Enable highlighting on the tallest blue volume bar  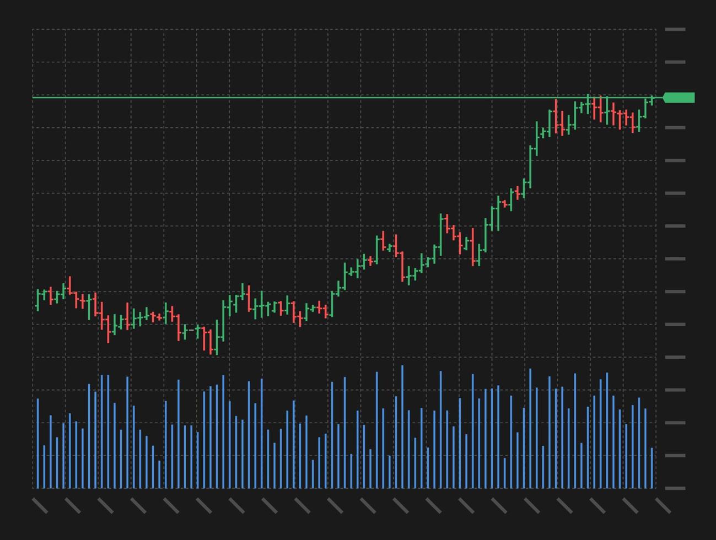(x=403, y=427)
